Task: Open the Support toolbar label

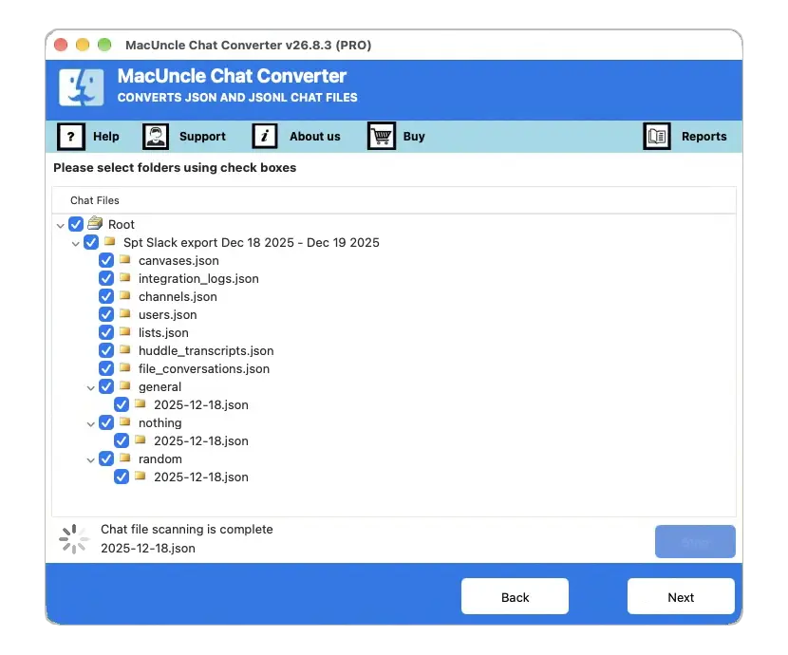Action: point(202,136)
